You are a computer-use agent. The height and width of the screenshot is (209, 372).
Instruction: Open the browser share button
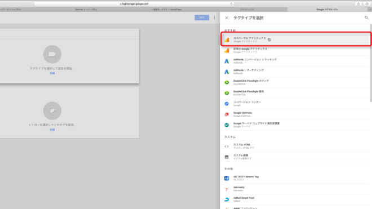[358, 4]
